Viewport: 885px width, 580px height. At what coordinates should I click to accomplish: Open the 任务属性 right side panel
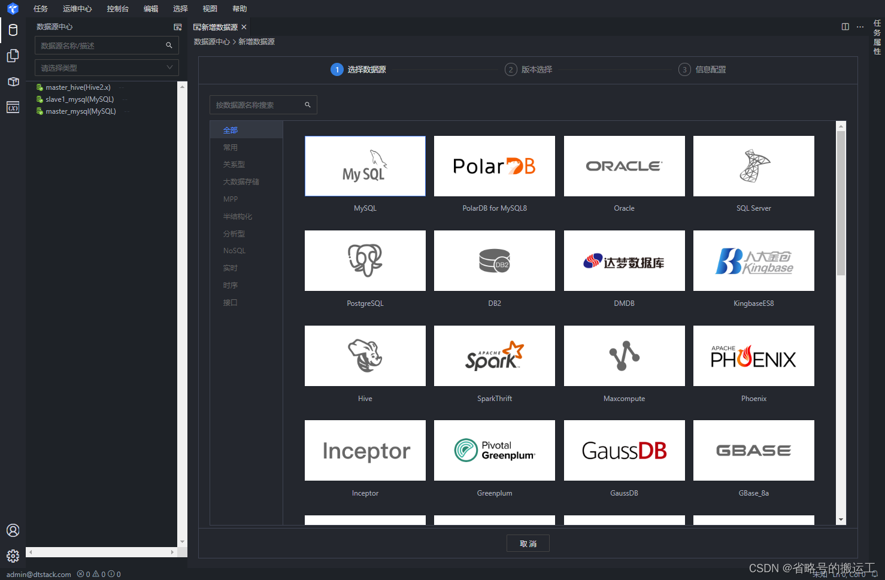click(877, 37)
